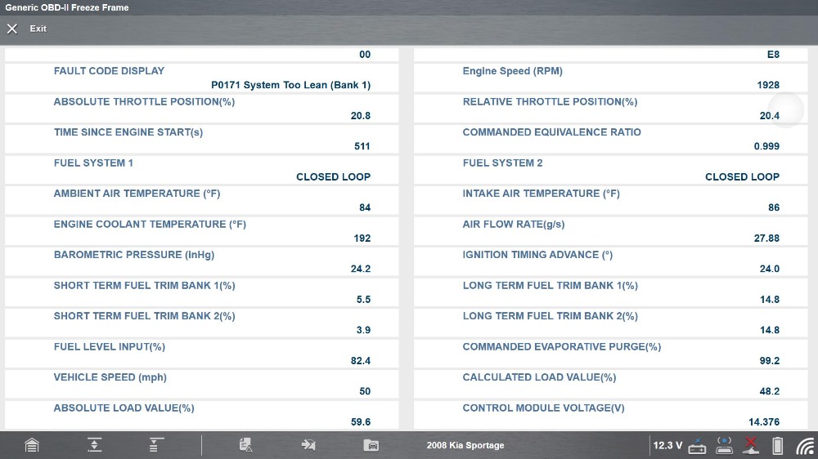
Task: Select SHORT TERM FUEL TRIM BANK 1 row
Action: coord(202,292)
